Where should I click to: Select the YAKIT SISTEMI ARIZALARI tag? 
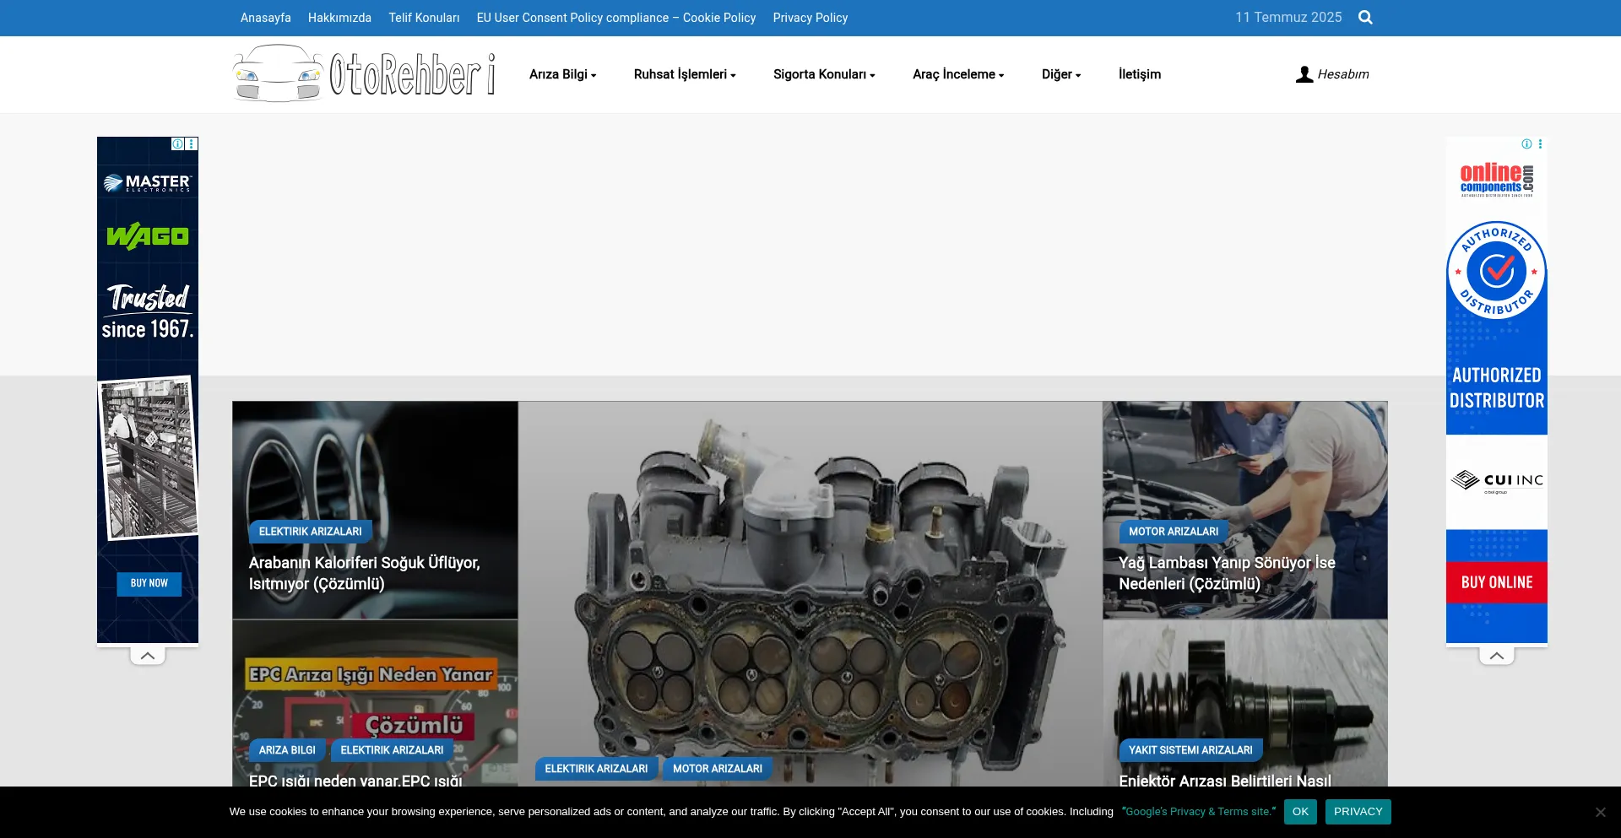pos(1190,750)
